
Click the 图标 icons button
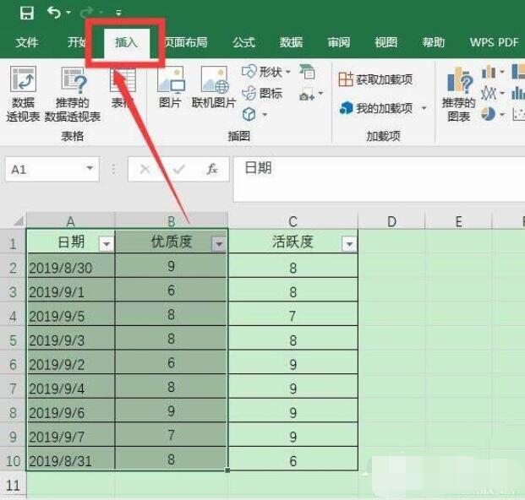coord(262,93)
